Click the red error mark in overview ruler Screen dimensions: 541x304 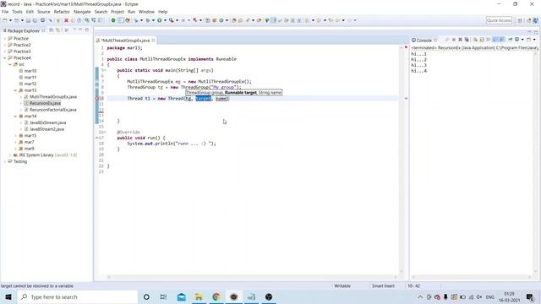[406, 99]
